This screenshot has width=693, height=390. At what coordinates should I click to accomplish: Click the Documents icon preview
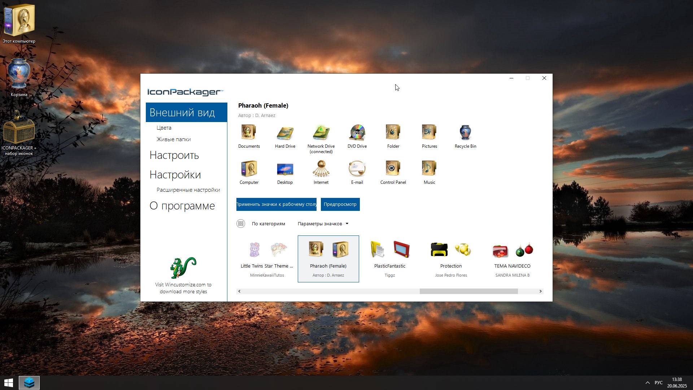(x=249, y=133)
